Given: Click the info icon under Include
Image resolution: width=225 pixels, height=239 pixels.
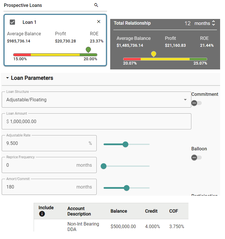Looking at the screenshot, I should click(x=42, y=214).
